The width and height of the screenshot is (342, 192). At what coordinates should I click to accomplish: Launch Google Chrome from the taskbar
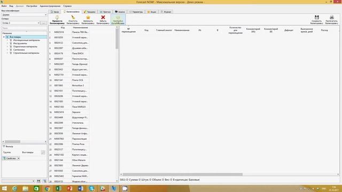coord(48,188)
